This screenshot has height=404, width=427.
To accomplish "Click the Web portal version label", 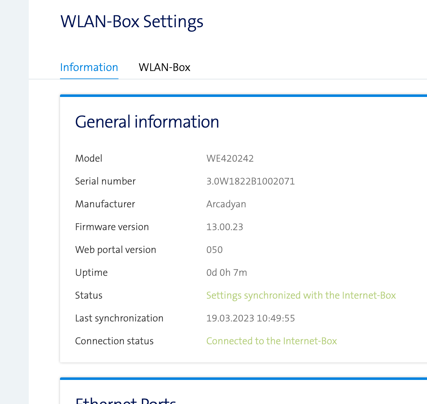I will pyautogui.click(x=116, y=250).
